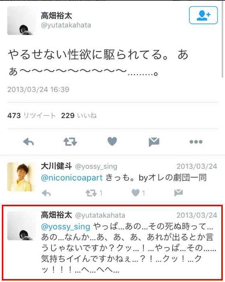Share 大川健斗's reply via message icon

pos(178,193)
